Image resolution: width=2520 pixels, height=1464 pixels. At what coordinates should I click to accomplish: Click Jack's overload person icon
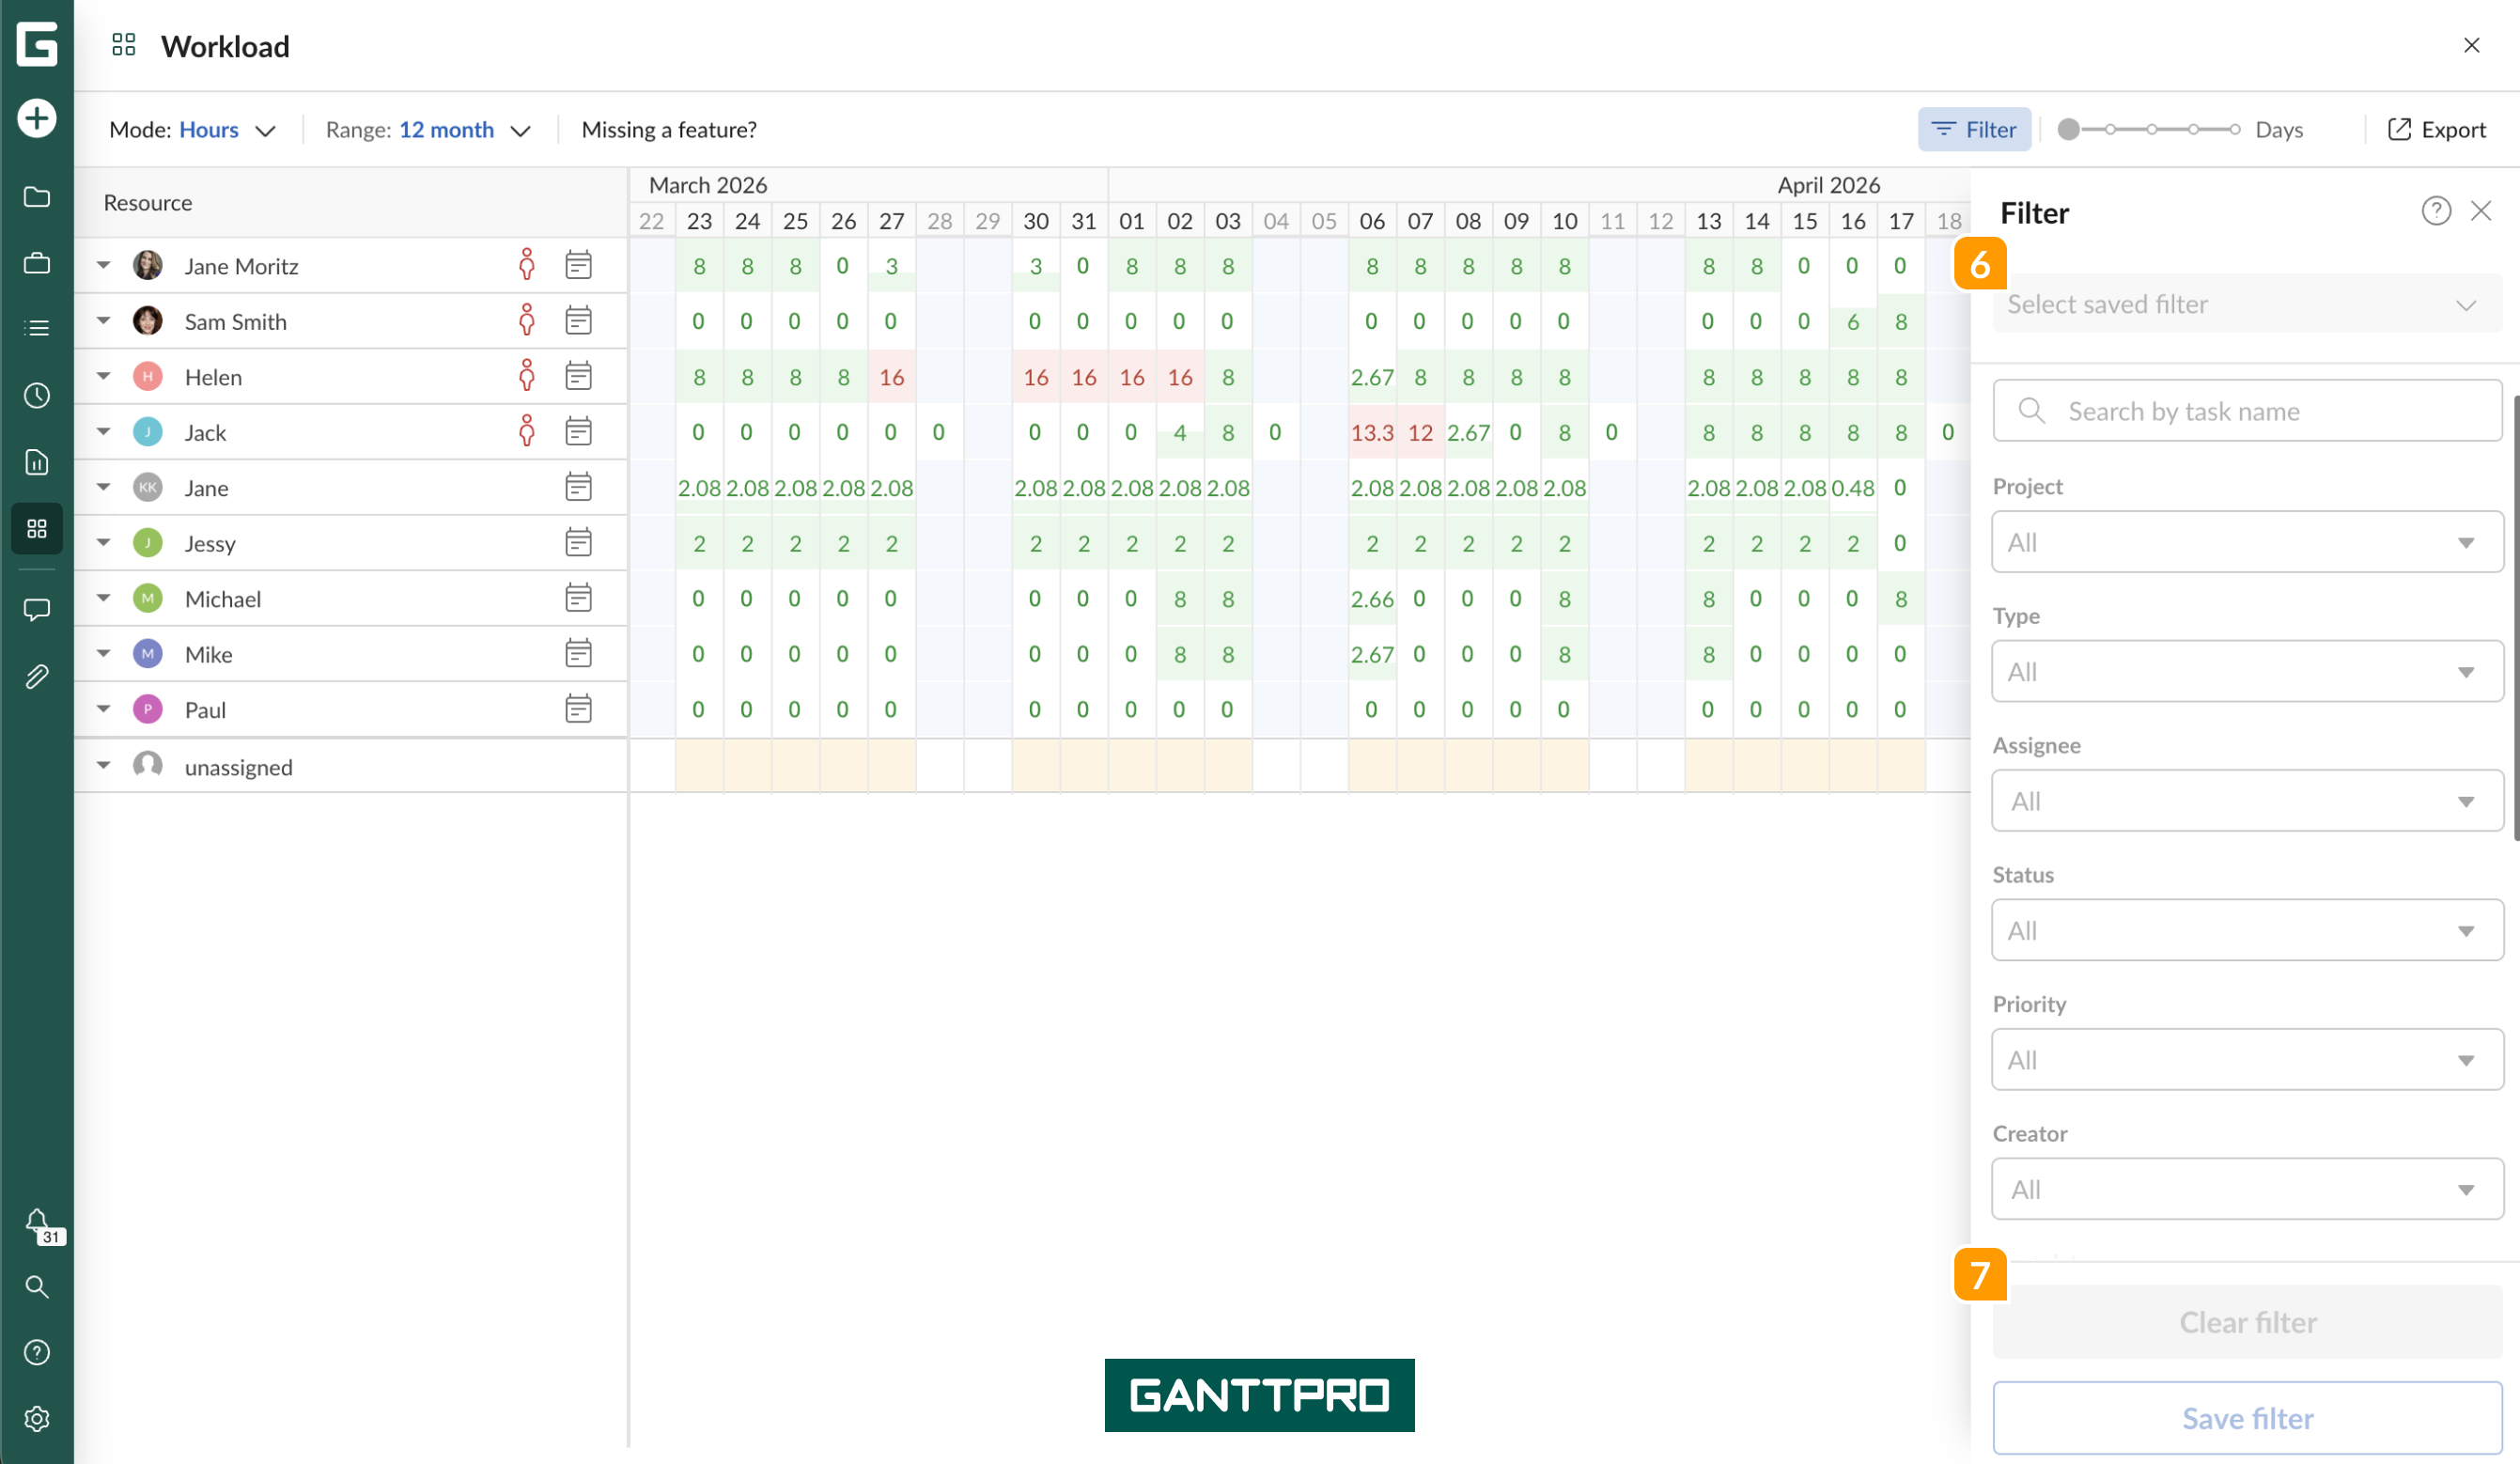pyautogui.click(x=527, y=432)
